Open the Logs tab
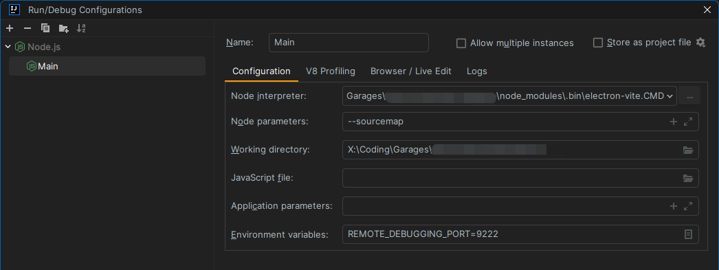Viewport: 719px width, 270px height. point(477,71)
